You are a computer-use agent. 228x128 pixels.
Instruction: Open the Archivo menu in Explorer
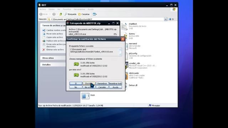(43, 9)
